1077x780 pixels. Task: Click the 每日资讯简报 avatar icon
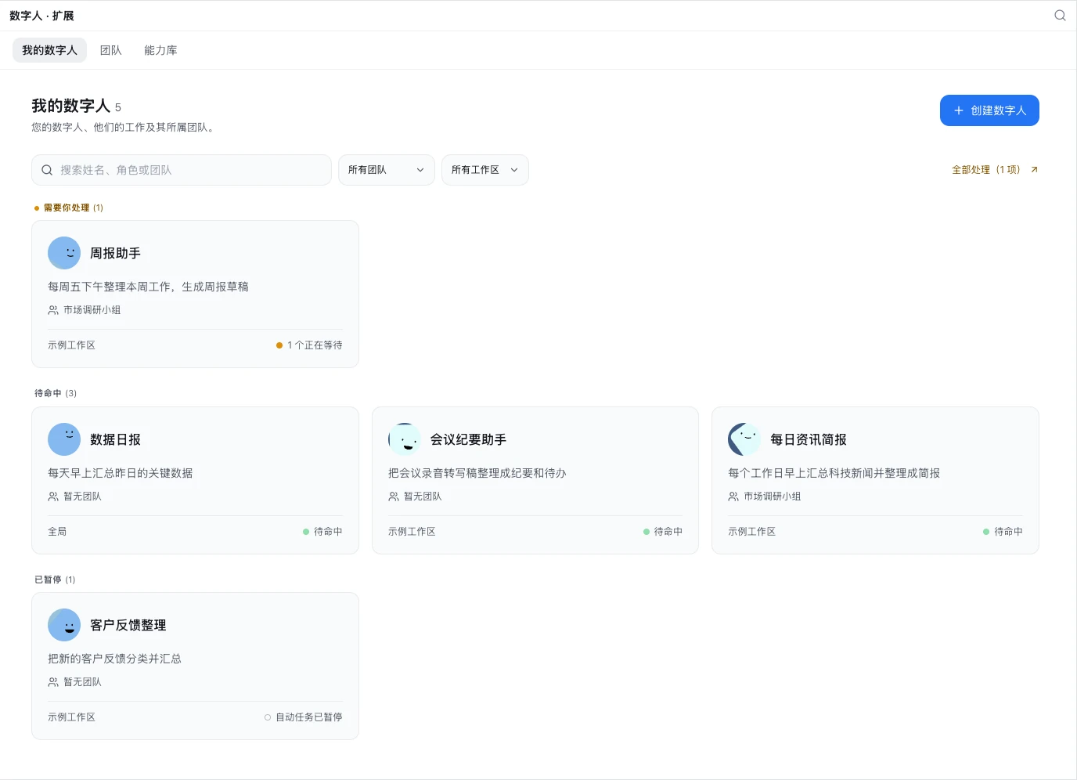click(744, 439)
